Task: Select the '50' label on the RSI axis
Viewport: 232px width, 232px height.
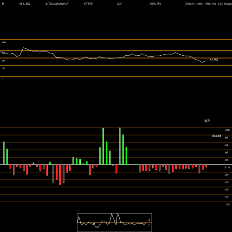Action: pos(3,61)
